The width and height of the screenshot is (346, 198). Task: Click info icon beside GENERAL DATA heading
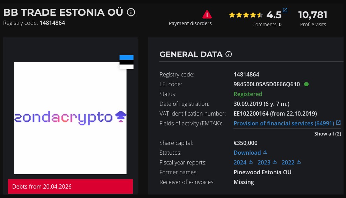coord(229,54)
